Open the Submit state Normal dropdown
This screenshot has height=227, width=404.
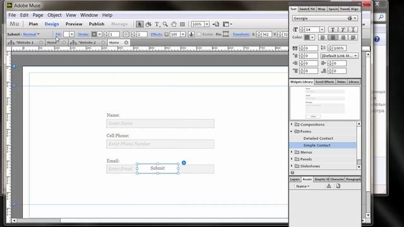click(x=31, y=34)
